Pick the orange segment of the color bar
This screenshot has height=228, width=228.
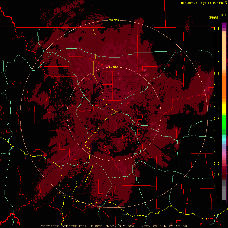224,86
